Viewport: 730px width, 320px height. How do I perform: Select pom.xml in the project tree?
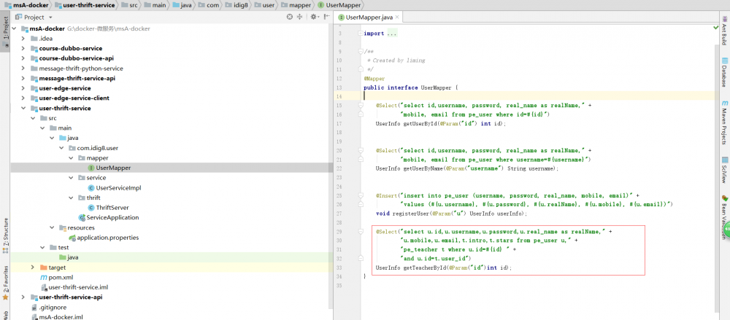click(x=60, y=277)
